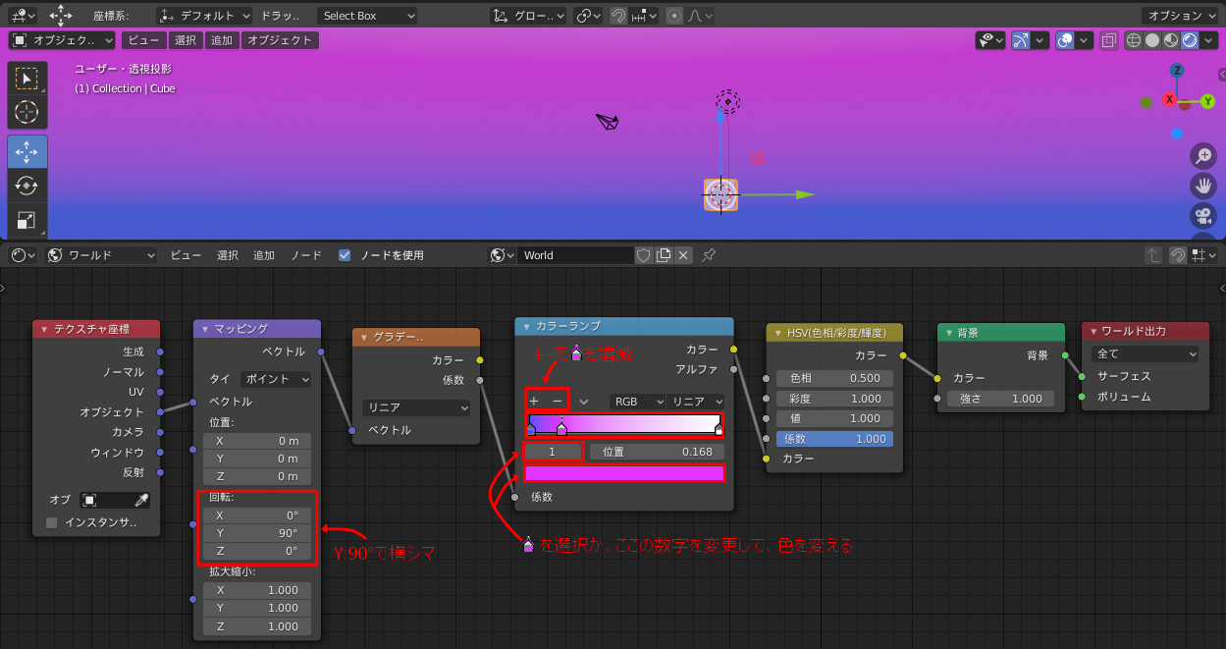Open the ノード menu in shader editor
Image resolution: width=1226 pixels, height=649 pixels.
pyautogui.click(x=305, y=254)
